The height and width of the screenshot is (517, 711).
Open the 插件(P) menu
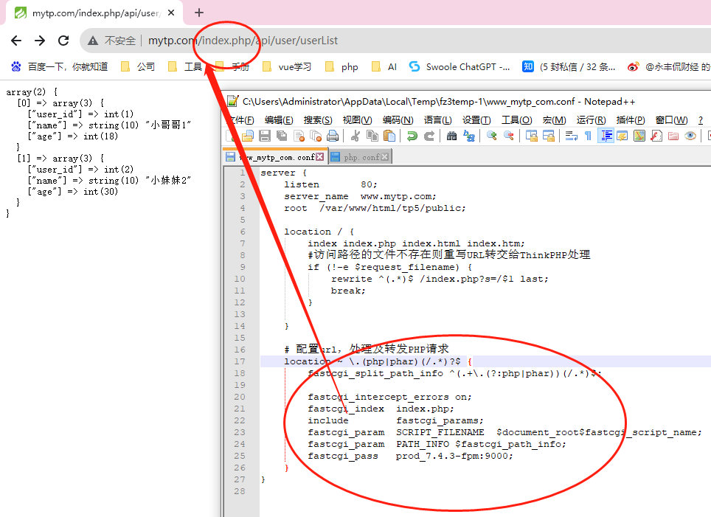(631, 120)
